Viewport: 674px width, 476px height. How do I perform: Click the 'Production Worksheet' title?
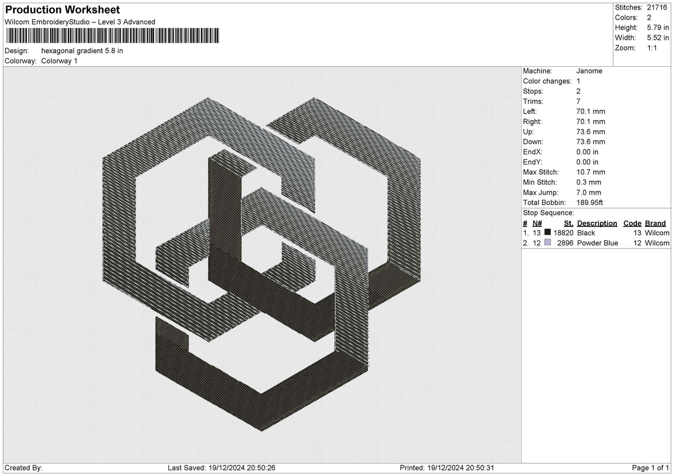(62, 10)
